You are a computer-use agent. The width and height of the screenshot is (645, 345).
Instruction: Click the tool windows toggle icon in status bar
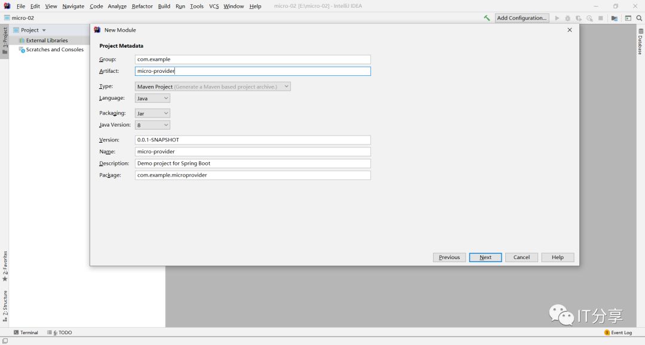[x=5, y=341]
